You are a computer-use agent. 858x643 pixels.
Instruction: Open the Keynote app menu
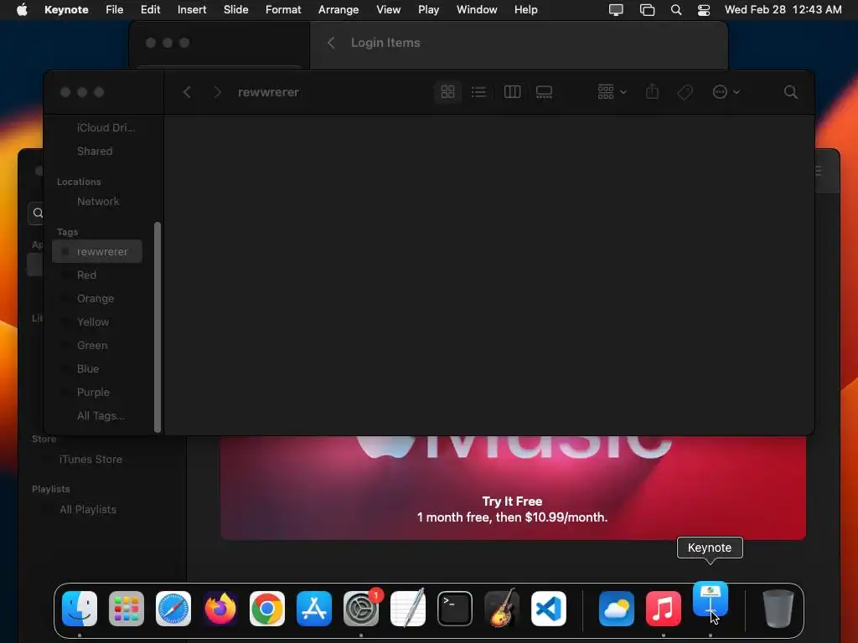[x=66, y=10]
